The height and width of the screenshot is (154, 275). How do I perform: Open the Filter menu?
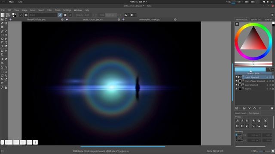(x=50, y=10)
